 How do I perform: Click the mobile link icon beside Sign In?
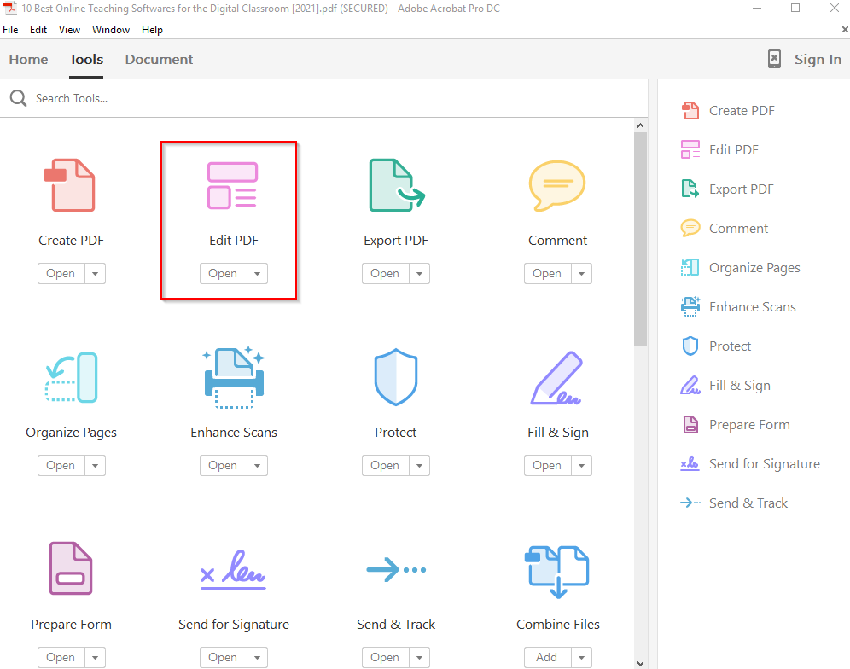pos(775,59)
